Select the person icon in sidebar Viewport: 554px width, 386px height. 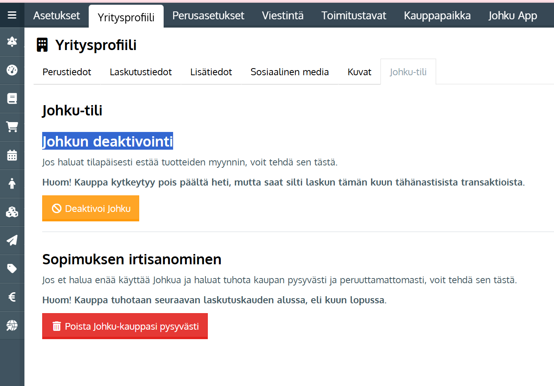point(12,184)
